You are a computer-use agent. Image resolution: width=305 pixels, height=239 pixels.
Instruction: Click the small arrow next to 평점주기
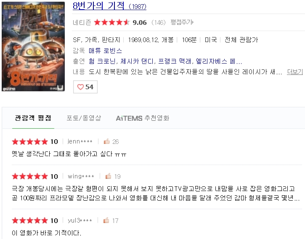(x=193, y=22)
